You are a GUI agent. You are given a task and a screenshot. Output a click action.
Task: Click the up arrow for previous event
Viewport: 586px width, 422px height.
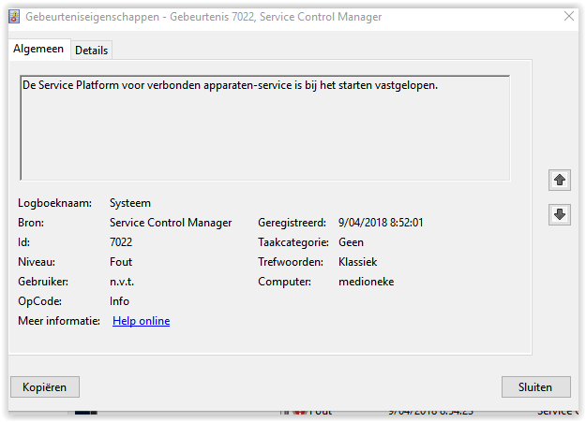[x=560, y=179]
